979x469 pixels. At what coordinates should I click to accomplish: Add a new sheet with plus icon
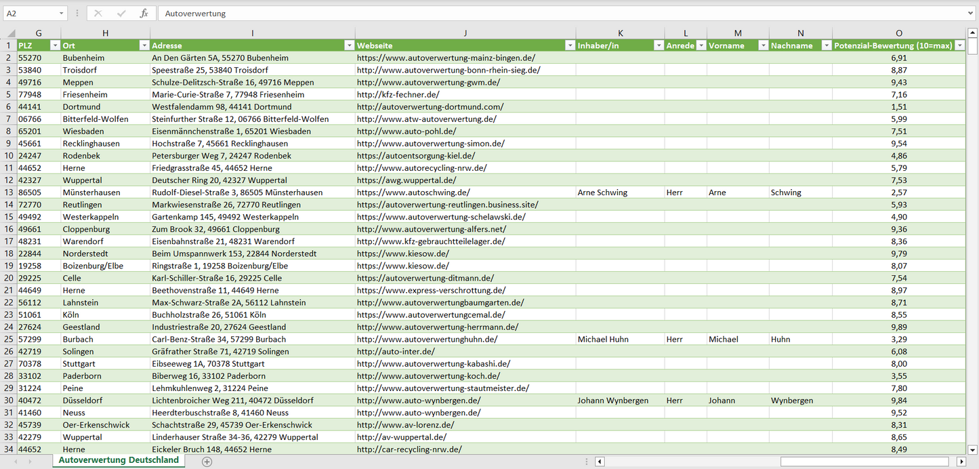coord(207,462)
